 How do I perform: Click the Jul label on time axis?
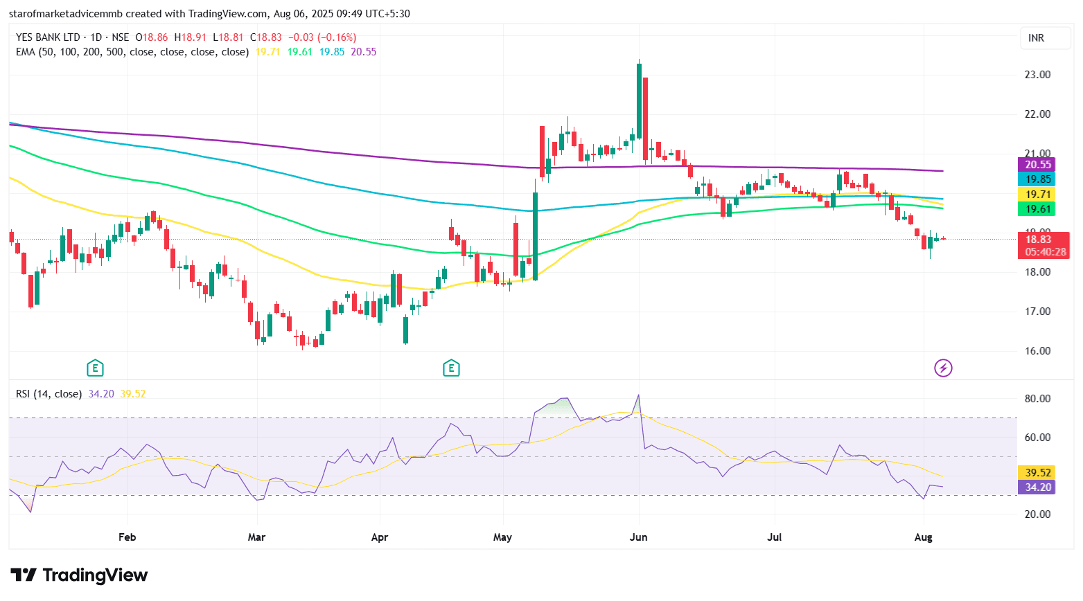[x=774, y=537]
